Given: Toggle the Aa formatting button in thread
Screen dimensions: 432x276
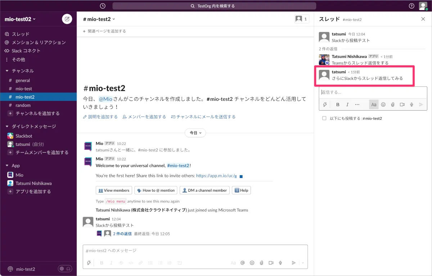Looking at the screenshot, I should click(x=374, y=104).
